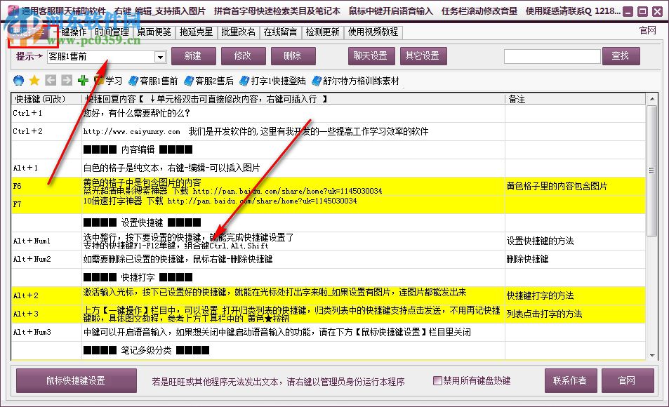
Task: Click the 聊天设置 button
Action: tap(371, 56)
